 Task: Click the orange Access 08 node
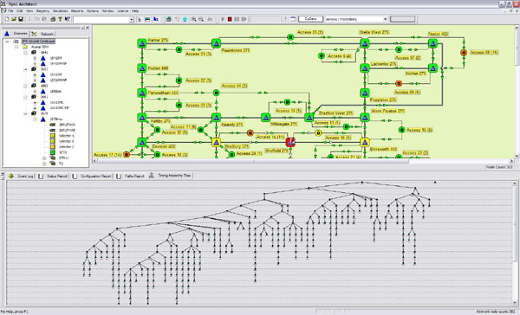point(464,52)
